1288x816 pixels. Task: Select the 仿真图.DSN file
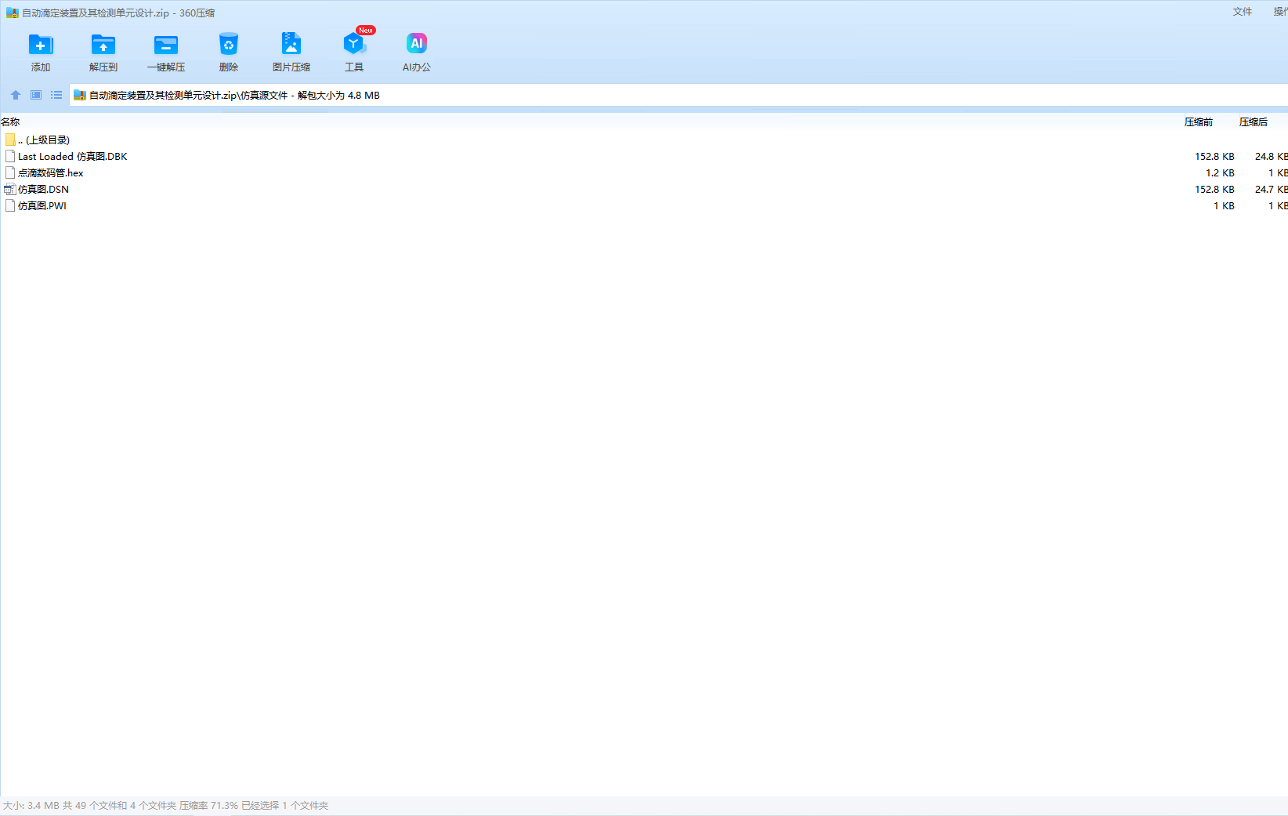(x=43, y=189)
